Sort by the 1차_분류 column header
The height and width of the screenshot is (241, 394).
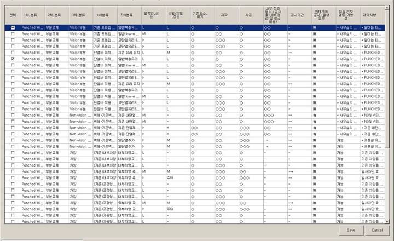(32, 15)
